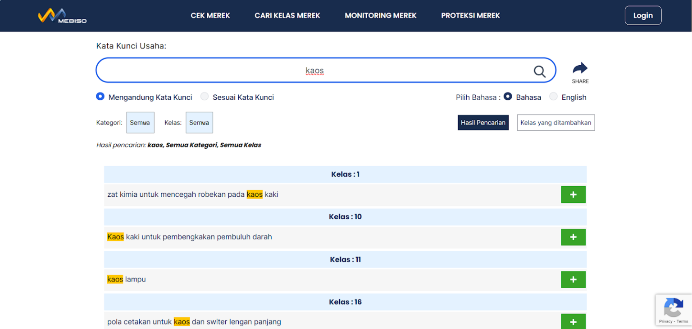
Task: Open the CEK MEREK menu
Action: [x=210, y=16]
